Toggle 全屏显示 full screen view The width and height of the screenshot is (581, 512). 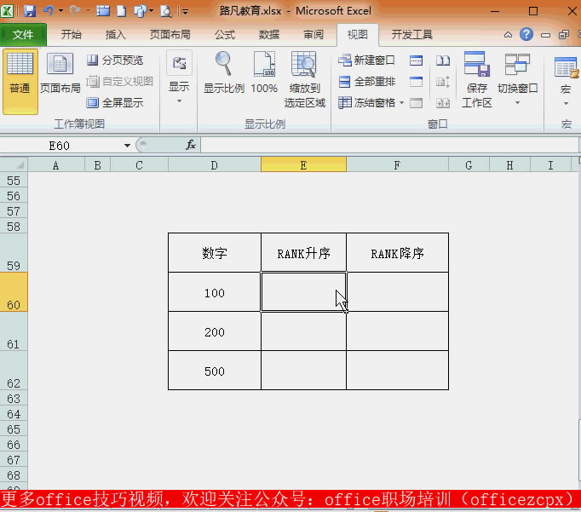click(115, 102)
